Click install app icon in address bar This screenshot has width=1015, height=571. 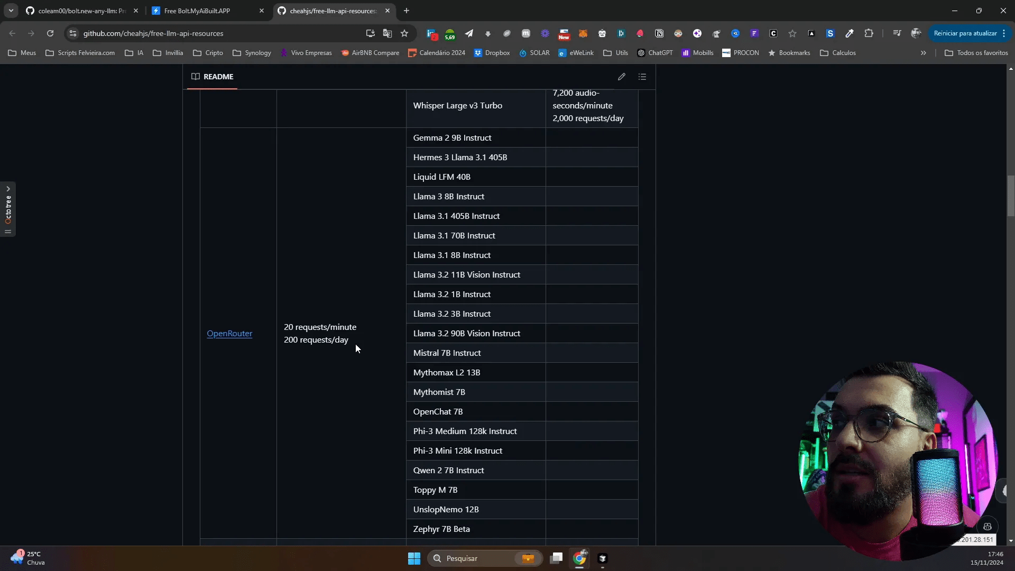(371, 33)
